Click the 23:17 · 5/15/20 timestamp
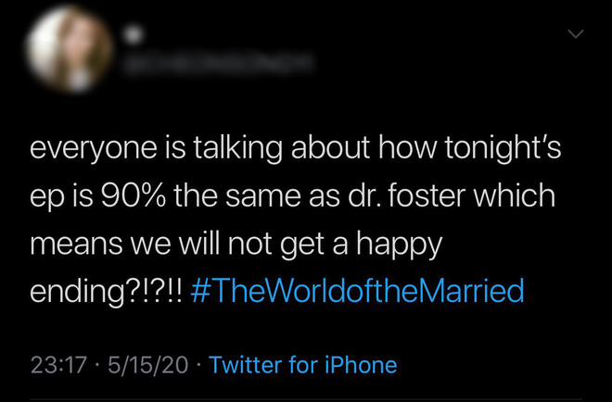The image size is (612, 402). point(108,365)
